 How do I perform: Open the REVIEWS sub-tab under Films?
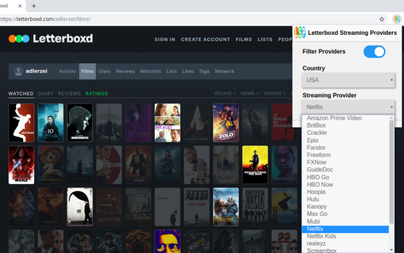click(x=69, y=94)
